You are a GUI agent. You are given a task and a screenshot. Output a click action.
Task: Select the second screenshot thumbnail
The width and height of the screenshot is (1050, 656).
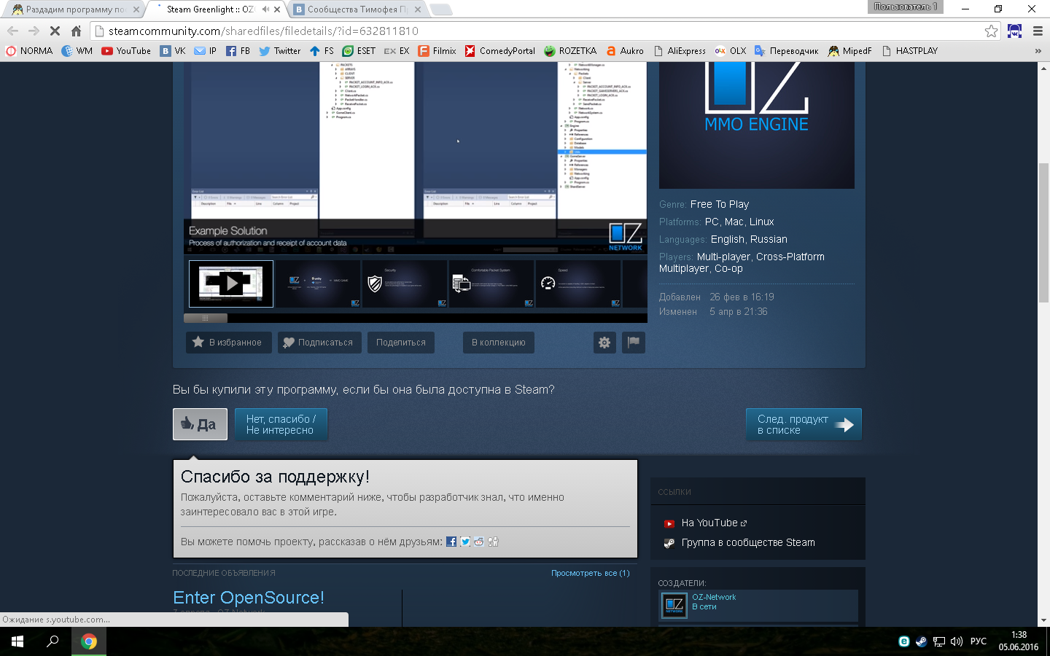[317, 284]
